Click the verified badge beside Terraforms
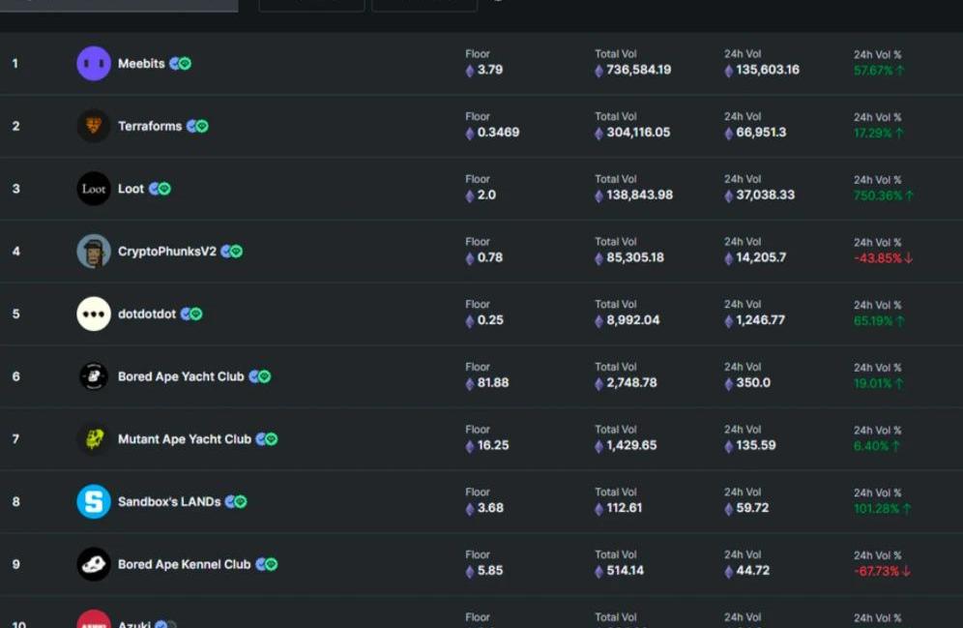The image size is (963, 628). [198, 126]
